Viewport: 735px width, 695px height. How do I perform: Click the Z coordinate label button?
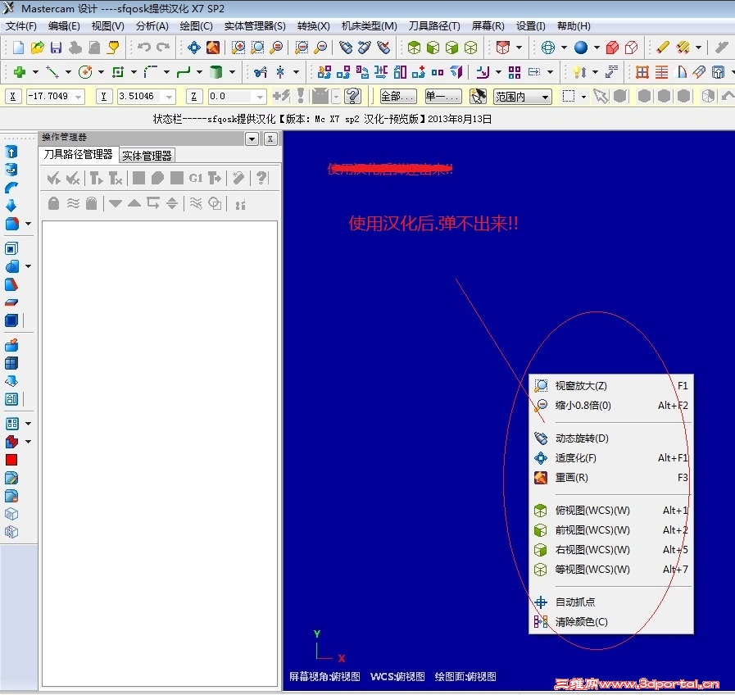tap(194, 97)
